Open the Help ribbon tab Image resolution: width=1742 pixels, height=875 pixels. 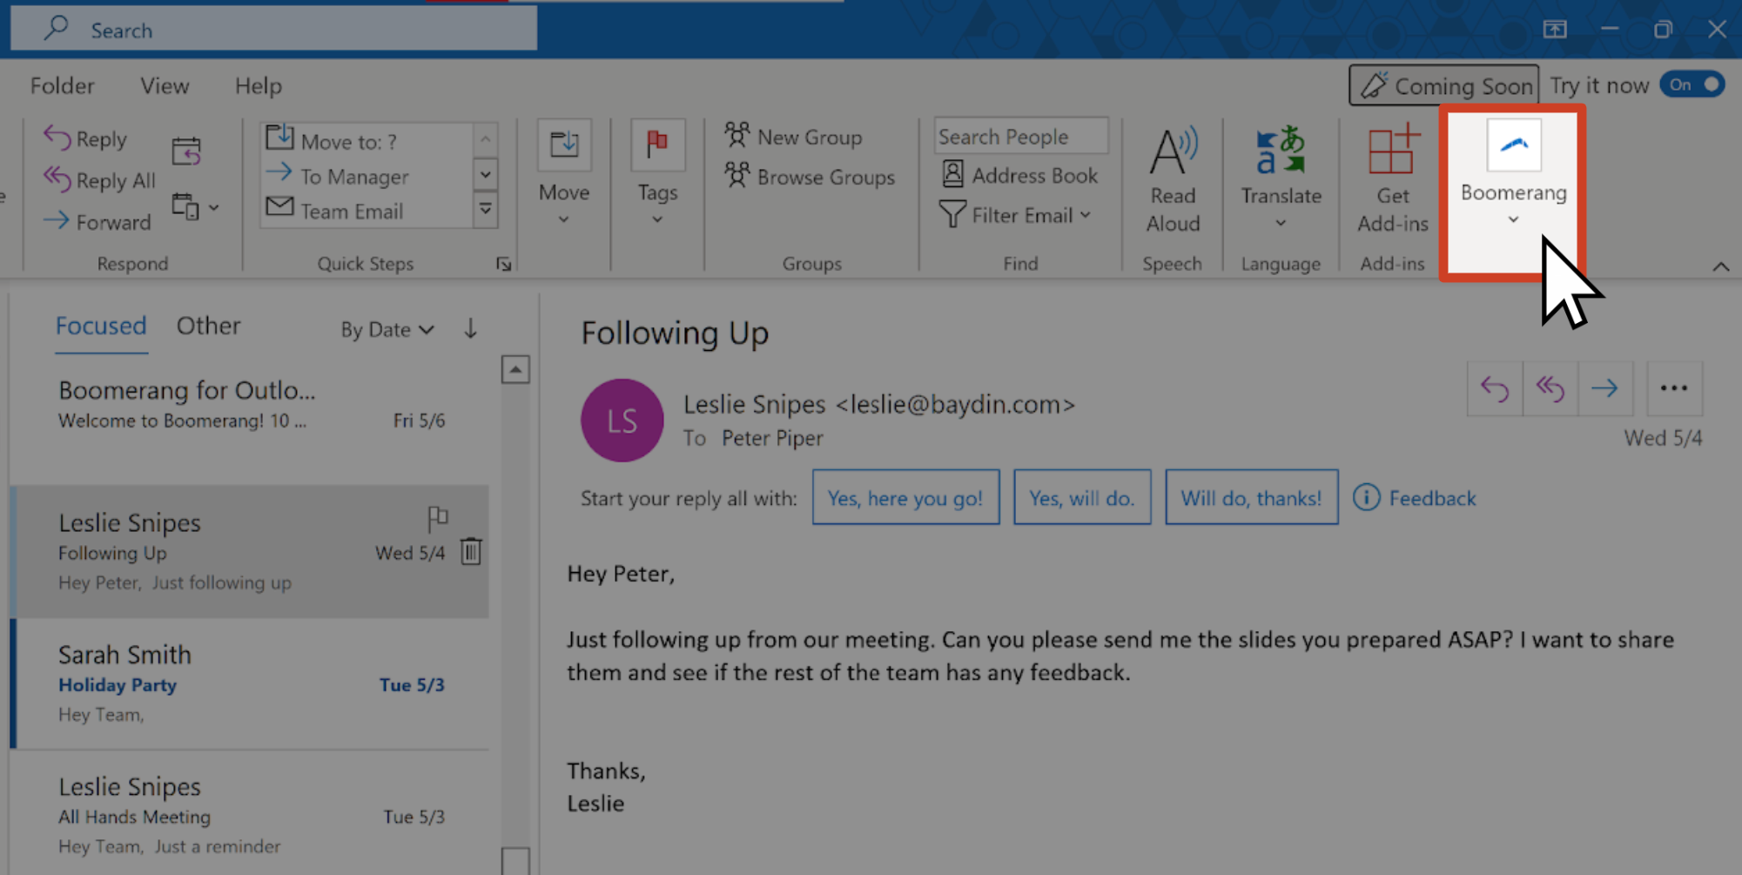coord(258,85)
